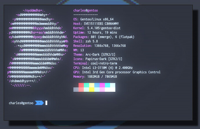Select the OS: Gentoo/Linux x86_64 line
The image size is (200, 129).
click(x=93, y=19)
